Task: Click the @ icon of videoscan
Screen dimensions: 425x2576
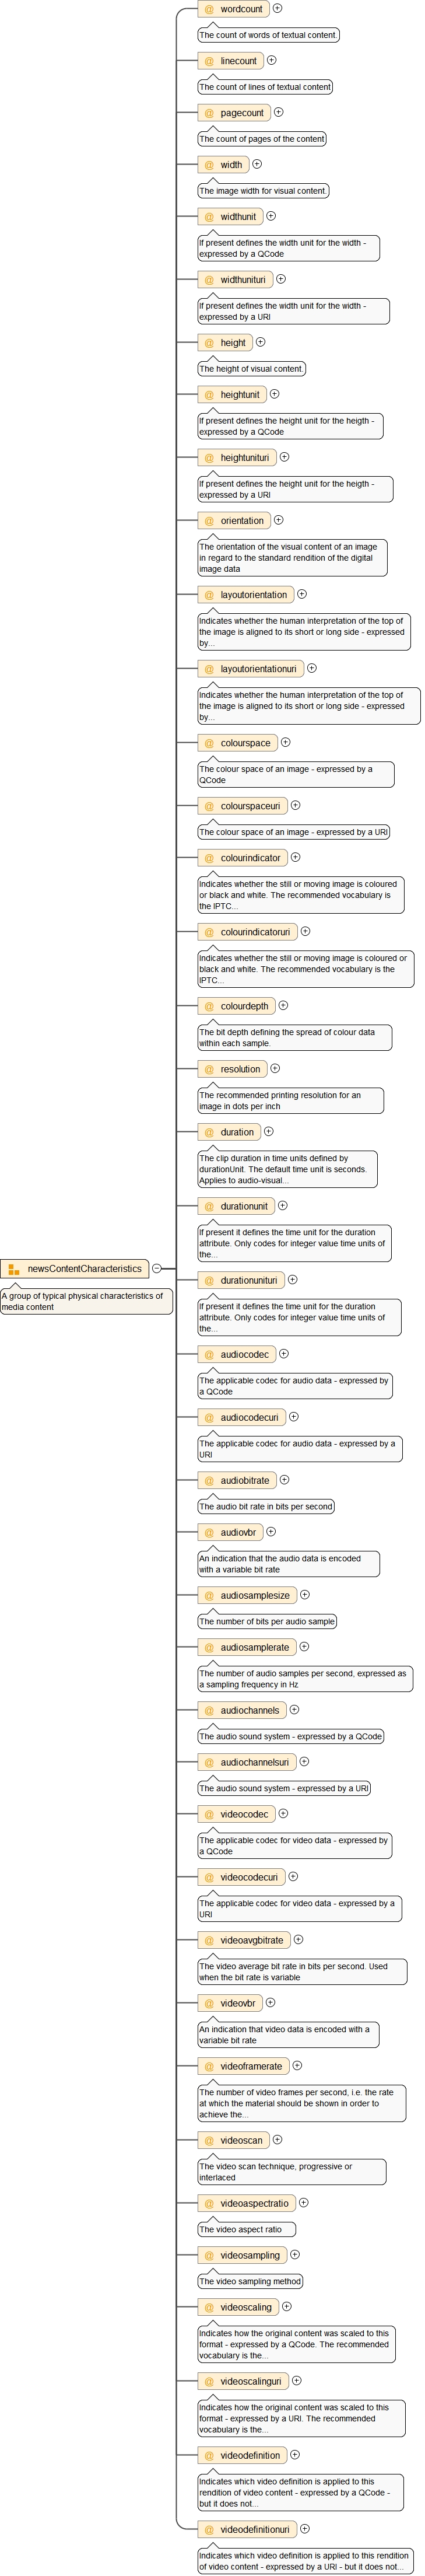Action: [209, 2140]
